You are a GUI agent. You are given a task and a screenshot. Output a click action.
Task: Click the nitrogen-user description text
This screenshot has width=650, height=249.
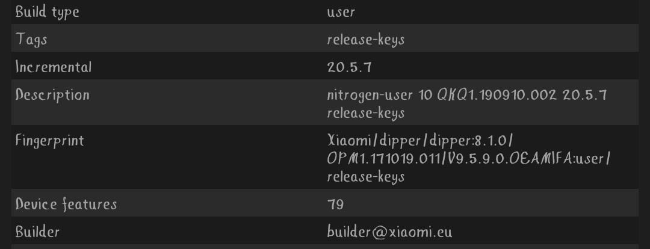pyautogui.click(x=467, y=95)
